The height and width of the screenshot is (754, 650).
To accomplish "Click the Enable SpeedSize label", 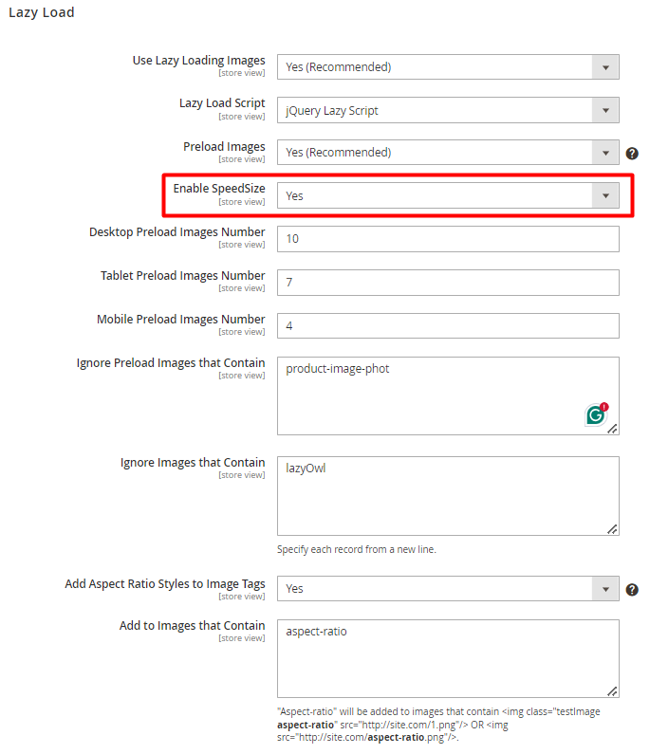I will click(x=219, y=189).
